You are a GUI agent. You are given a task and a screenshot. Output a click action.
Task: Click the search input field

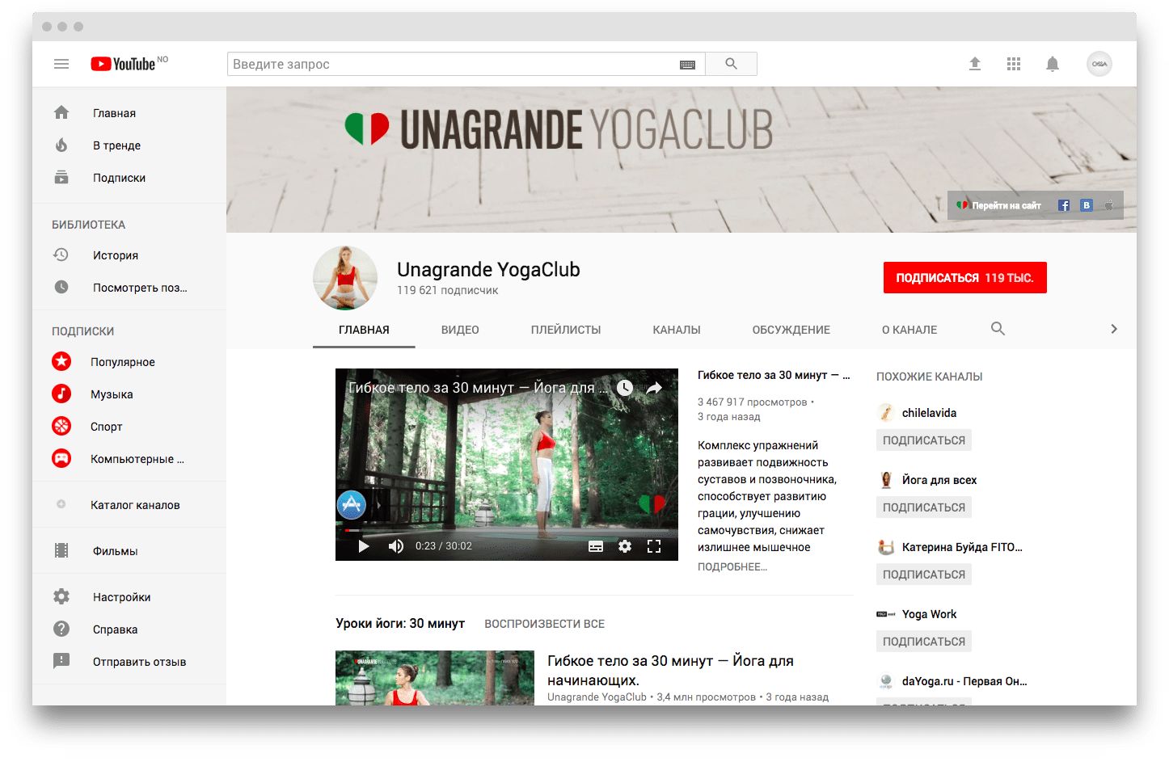466,64
